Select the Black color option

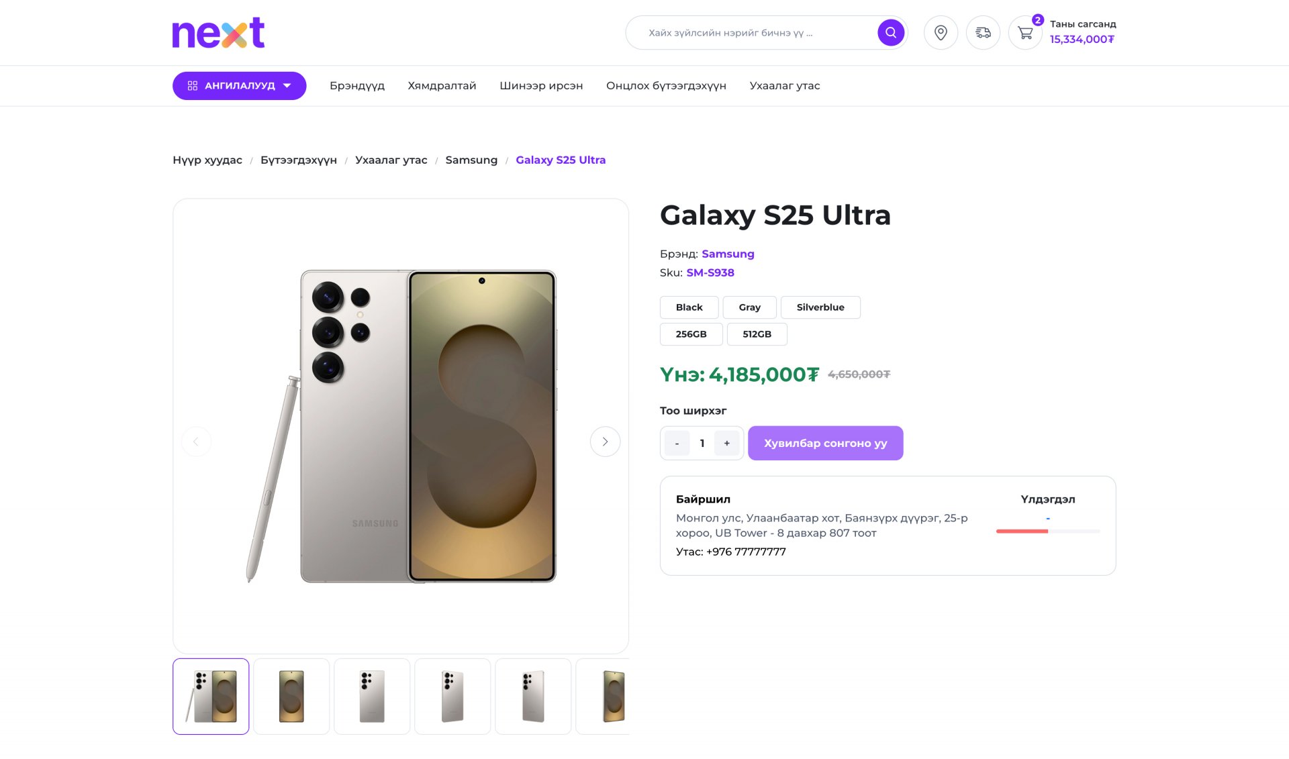pos(689,307)
